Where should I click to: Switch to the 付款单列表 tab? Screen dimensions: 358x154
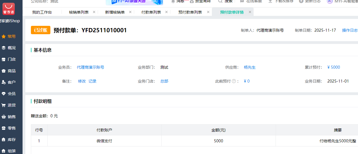click(151, 12)
